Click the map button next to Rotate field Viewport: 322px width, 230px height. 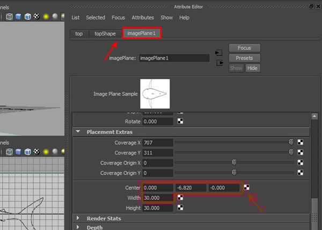180,121
